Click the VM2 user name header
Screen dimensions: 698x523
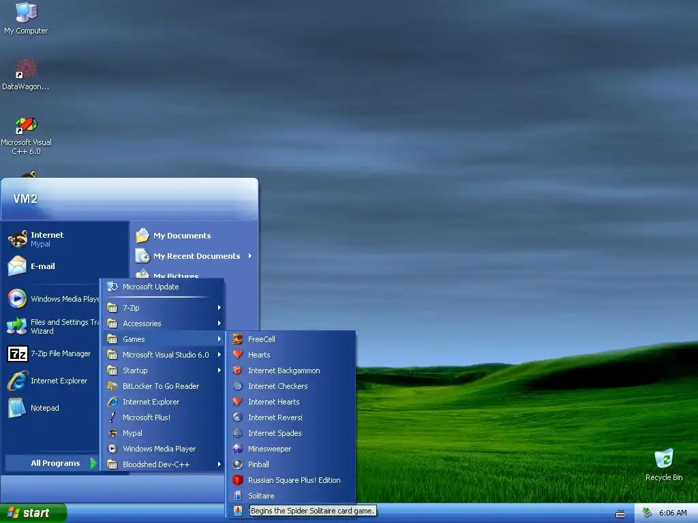25,199
